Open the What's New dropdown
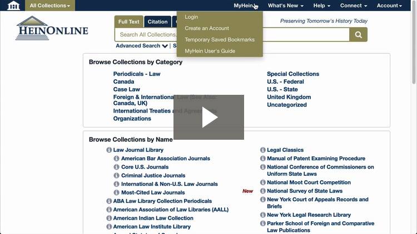The image size is (417, 234). tap(286, 6)
